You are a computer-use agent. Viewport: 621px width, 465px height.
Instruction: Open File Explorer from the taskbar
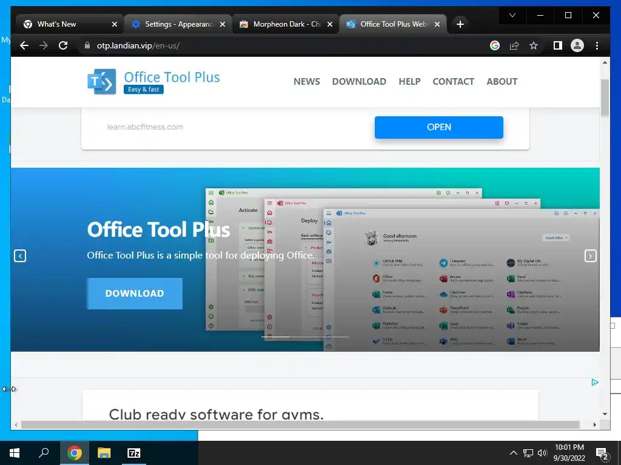(104, 453)
